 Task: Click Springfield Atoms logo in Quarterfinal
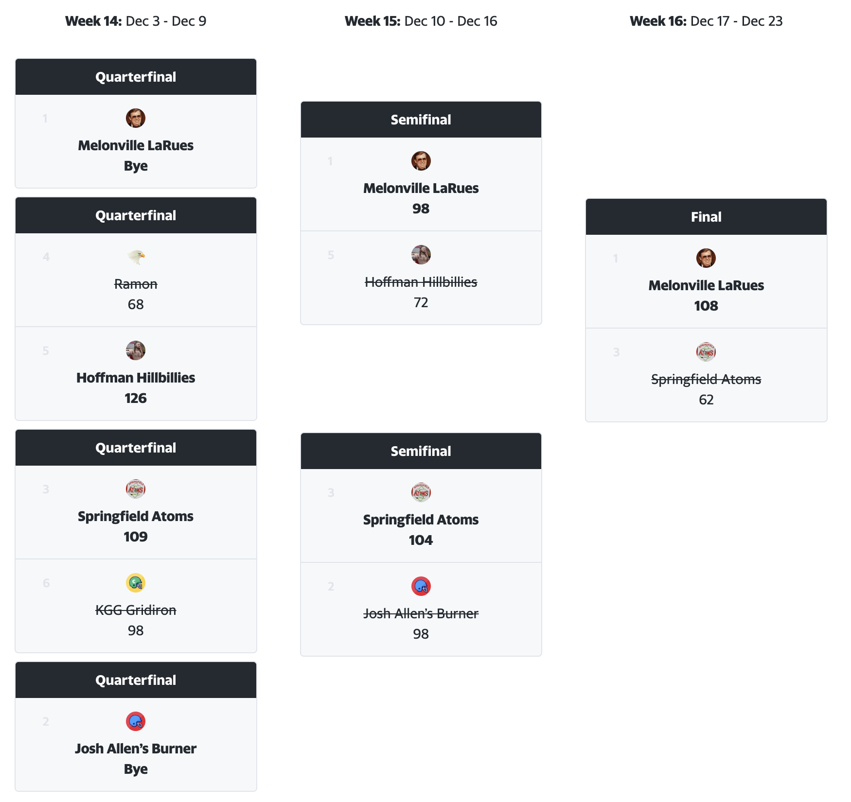point(136,489)
